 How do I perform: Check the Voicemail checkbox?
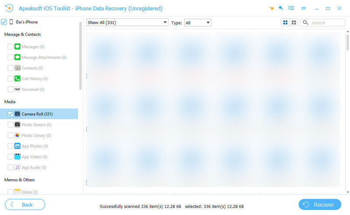point(10,89)
